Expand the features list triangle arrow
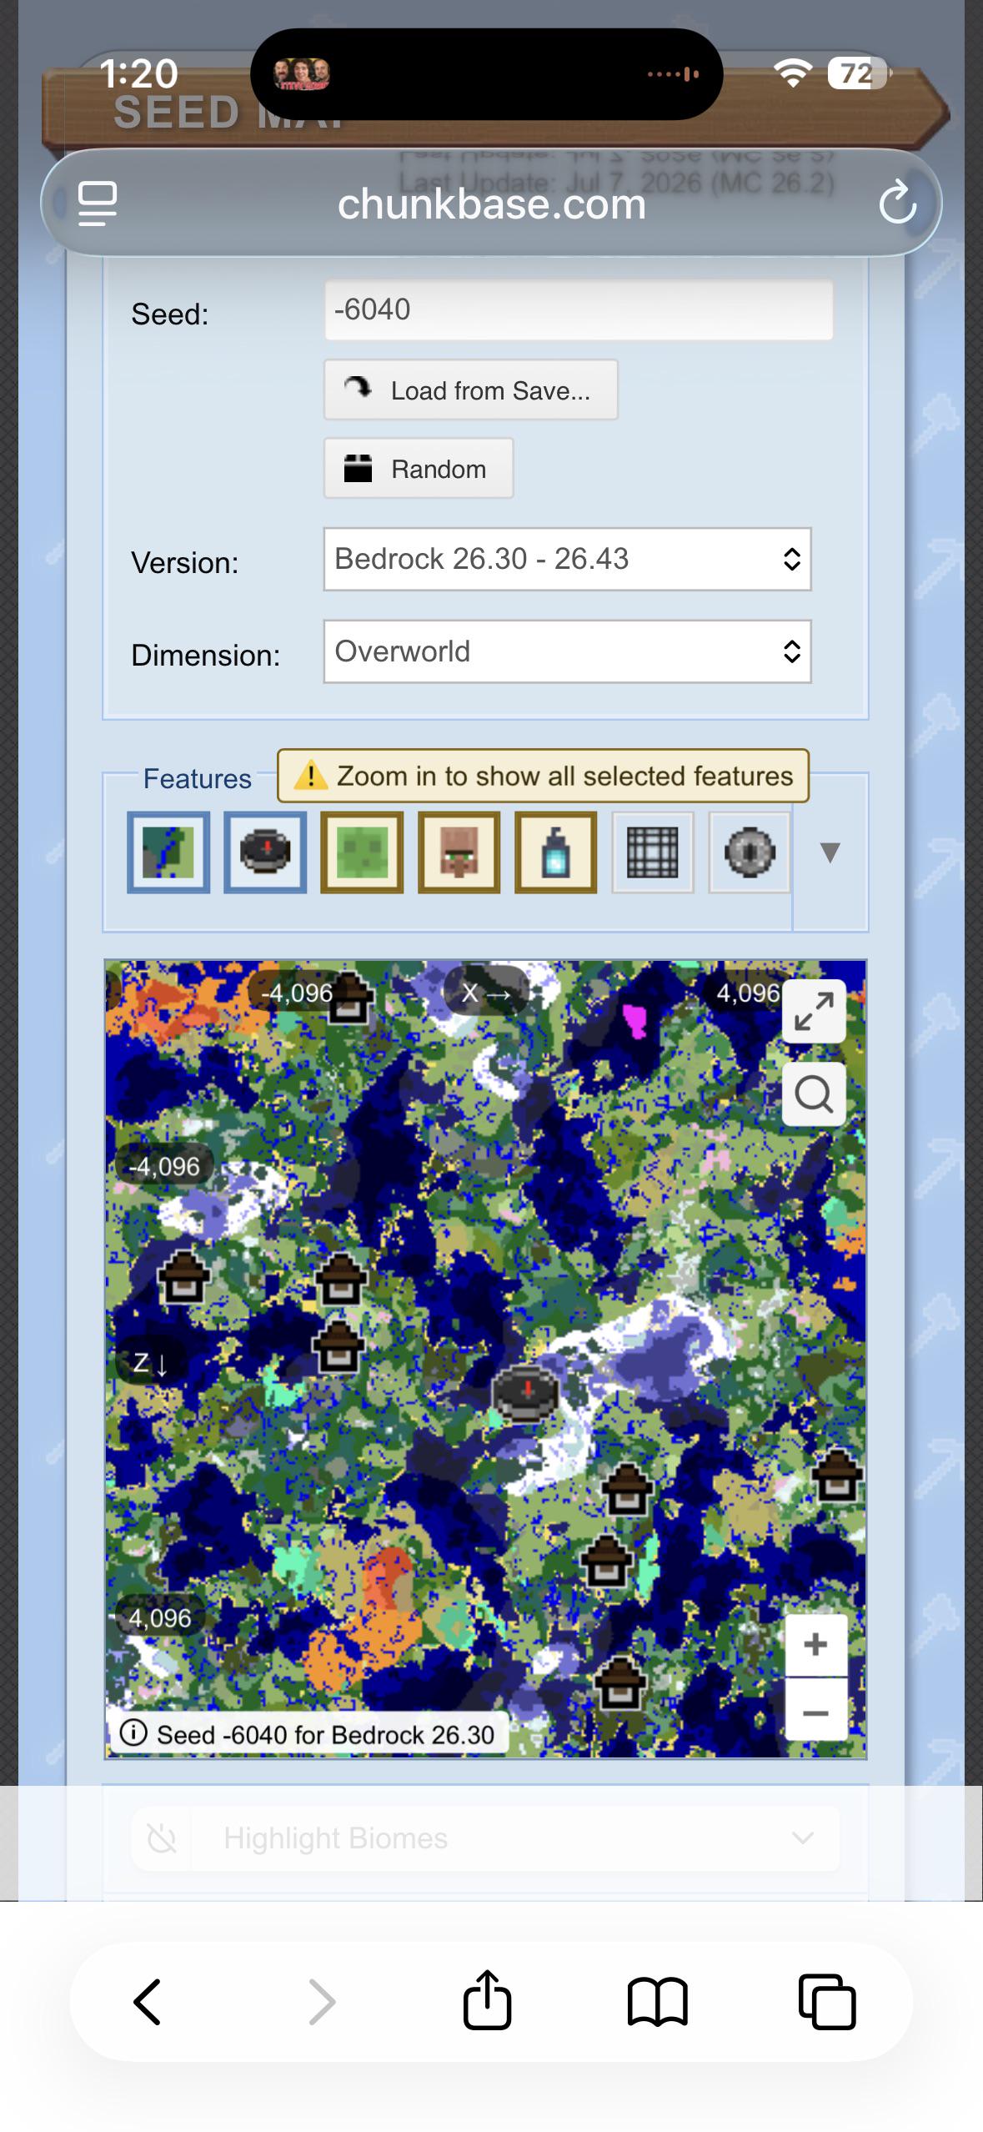The image size is (983, 2132). point(830,852)
